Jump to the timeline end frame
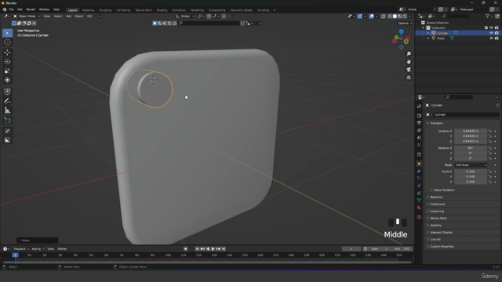Screen dimensions: 502x282 click(224, 249)
